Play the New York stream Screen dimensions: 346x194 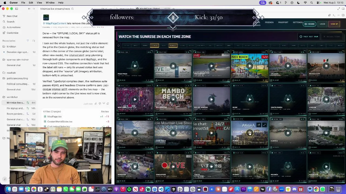(135, 99)
